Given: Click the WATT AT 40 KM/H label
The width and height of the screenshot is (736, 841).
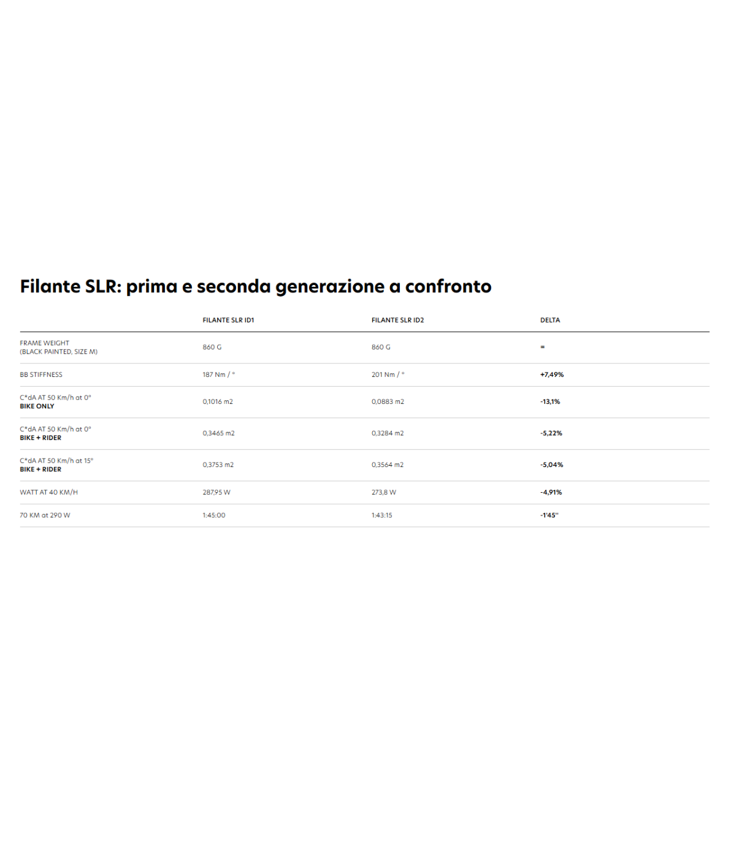Looking at the screenshot, I should (x=48, y=492).
